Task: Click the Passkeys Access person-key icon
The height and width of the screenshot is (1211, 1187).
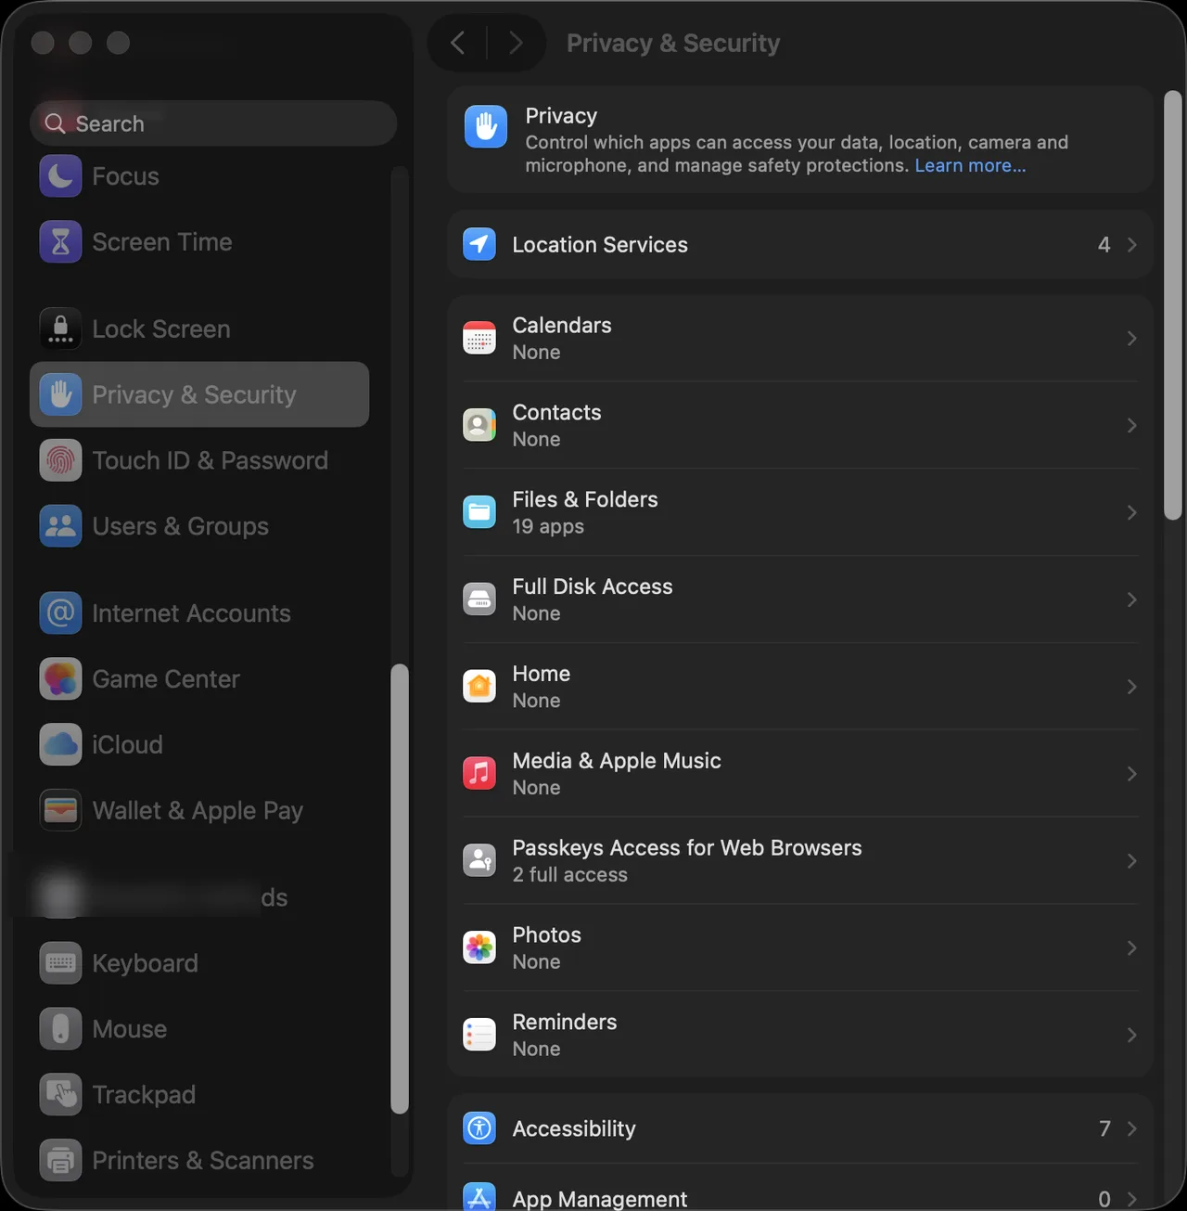Action: point(479,860)
